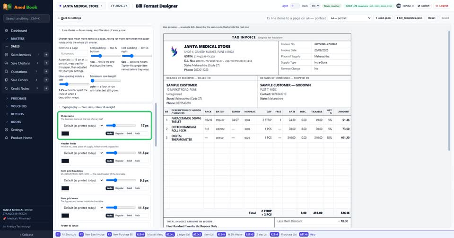Open Shop name font face dropdown

82,126
